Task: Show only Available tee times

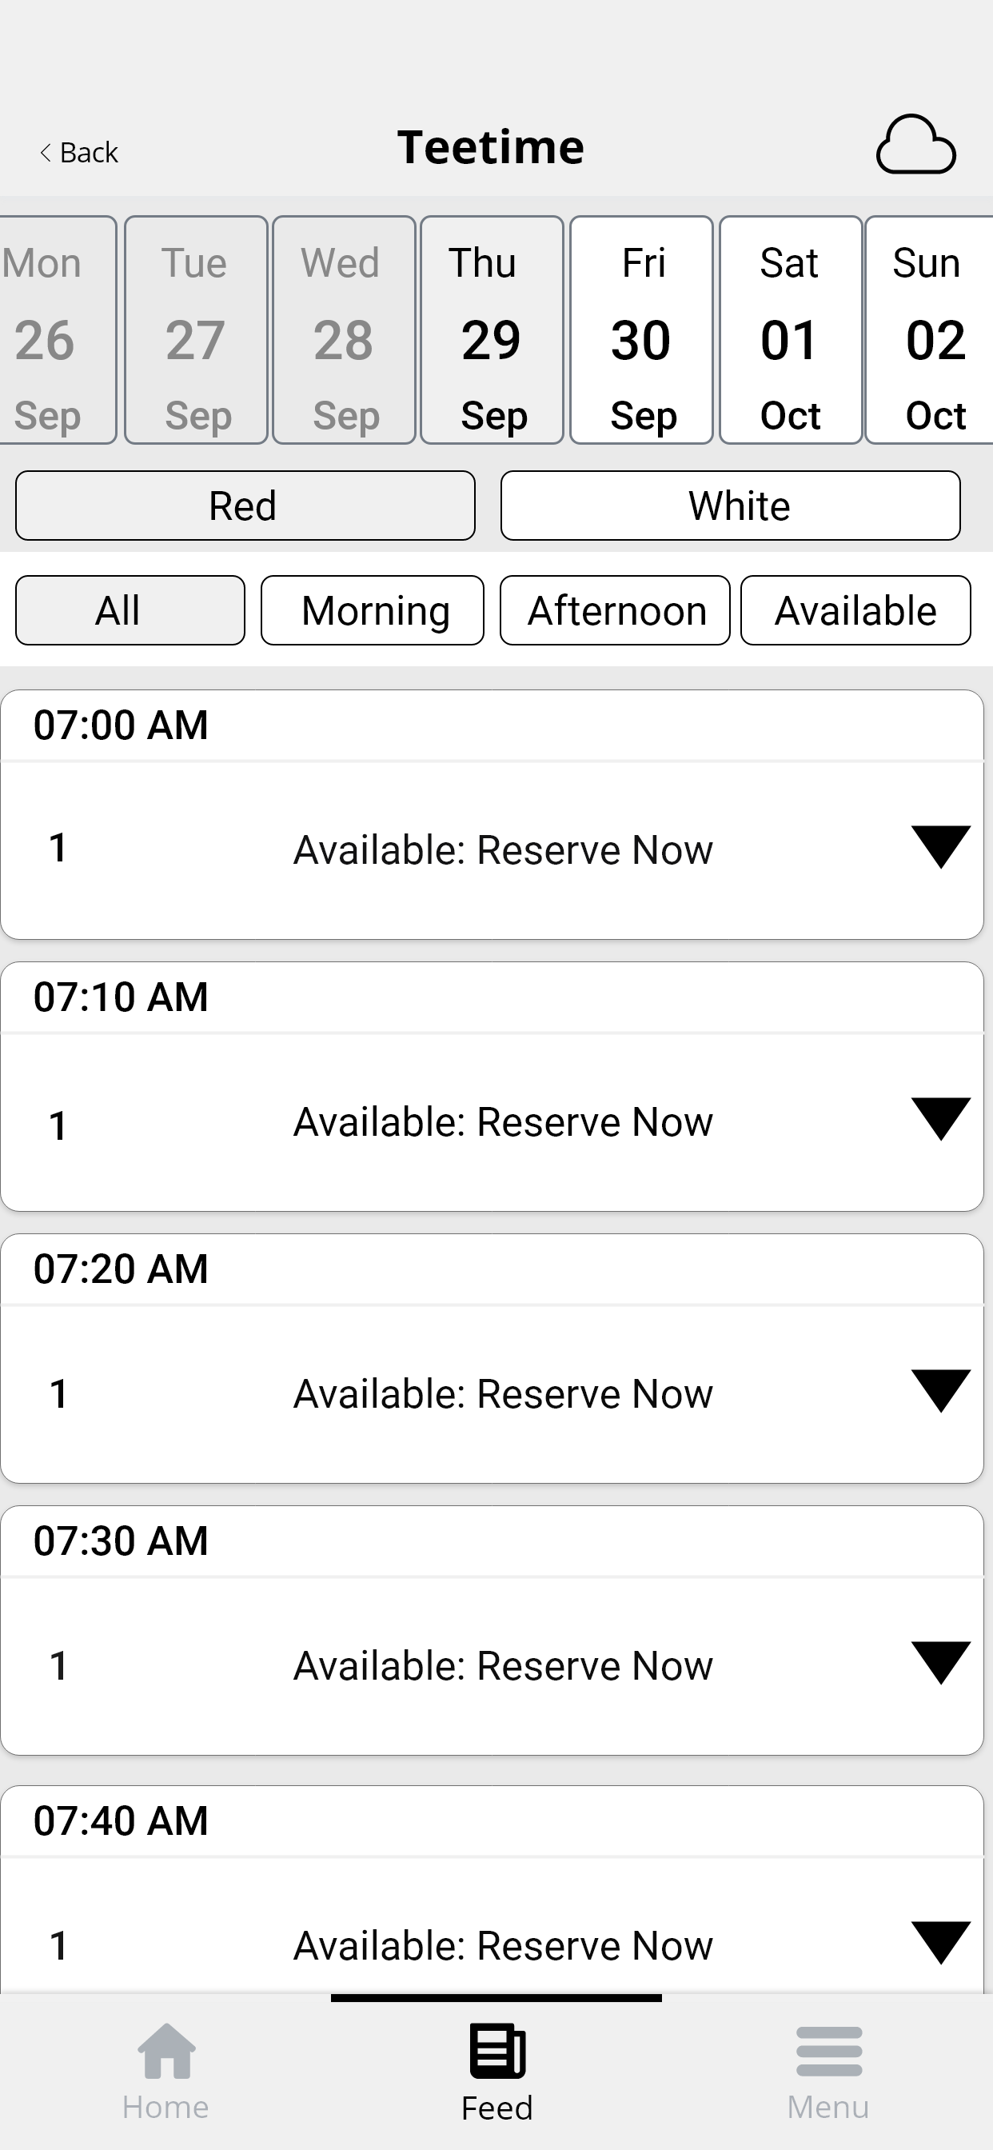Action: (856, 610)
